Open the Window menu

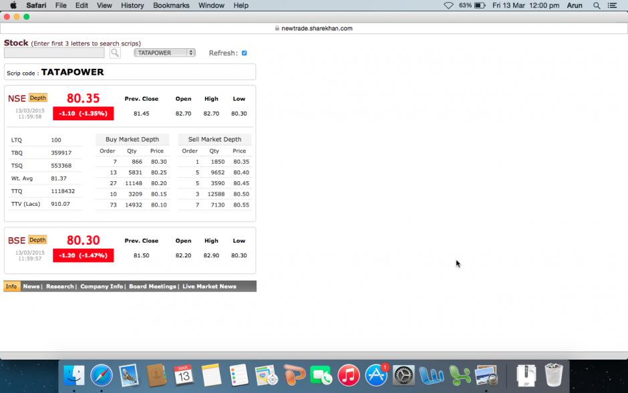pos(211,5)
